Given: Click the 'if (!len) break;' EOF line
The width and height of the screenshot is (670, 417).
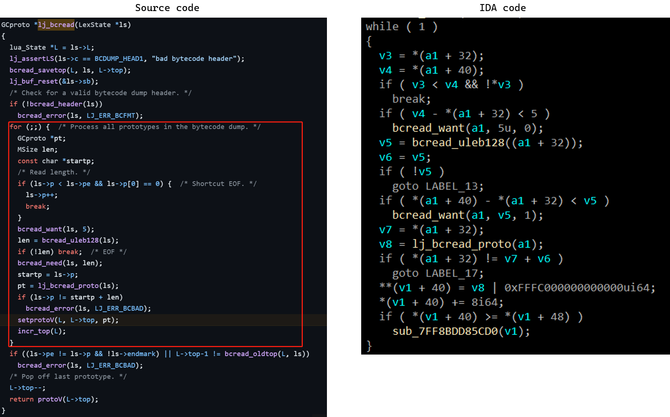Looking at the screenshot, I should click(72, 251).
